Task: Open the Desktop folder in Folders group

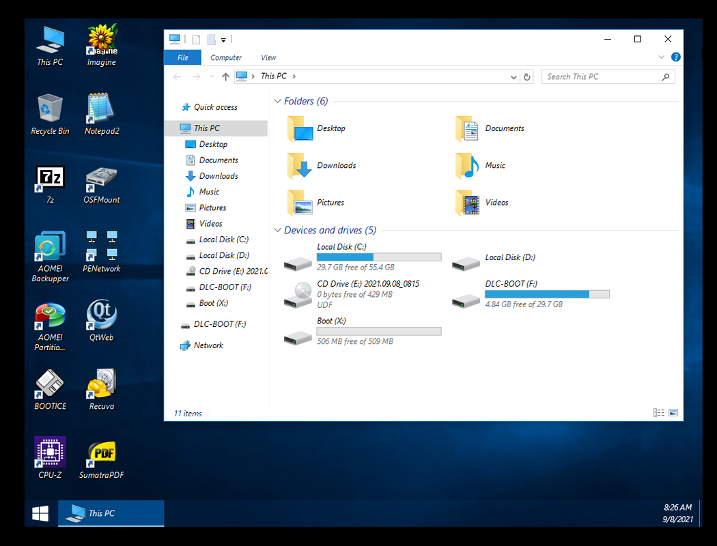Action: click(x=316, y=128)
